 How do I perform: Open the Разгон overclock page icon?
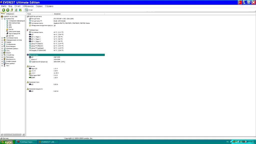coord(7,29)
